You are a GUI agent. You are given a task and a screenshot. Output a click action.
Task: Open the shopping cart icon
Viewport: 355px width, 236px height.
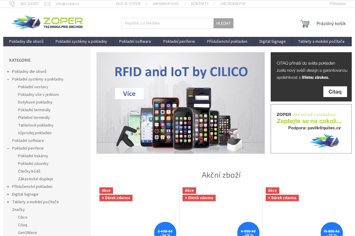coord(305,24)
